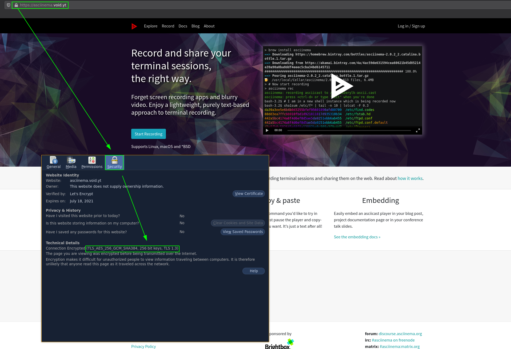511x349 pixels.
Task: Click 'July 18, 2021' expiry date
Action: click(x=82, y=201)
